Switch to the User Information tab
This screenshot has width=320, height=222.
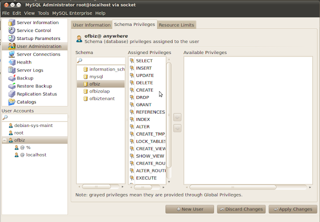[91, 25]
